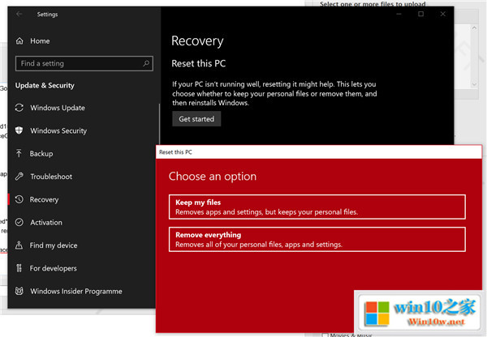Viewport: 487px width, 337px height.
Task: Click the Windows Security shield icon
Action: 19,130
